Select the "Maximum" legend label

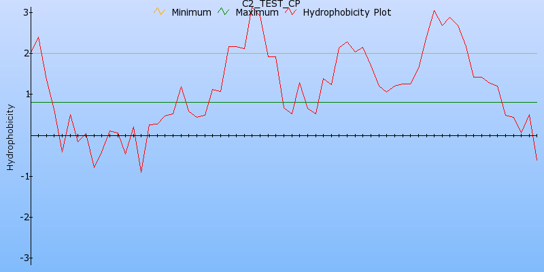click(256, 12)
